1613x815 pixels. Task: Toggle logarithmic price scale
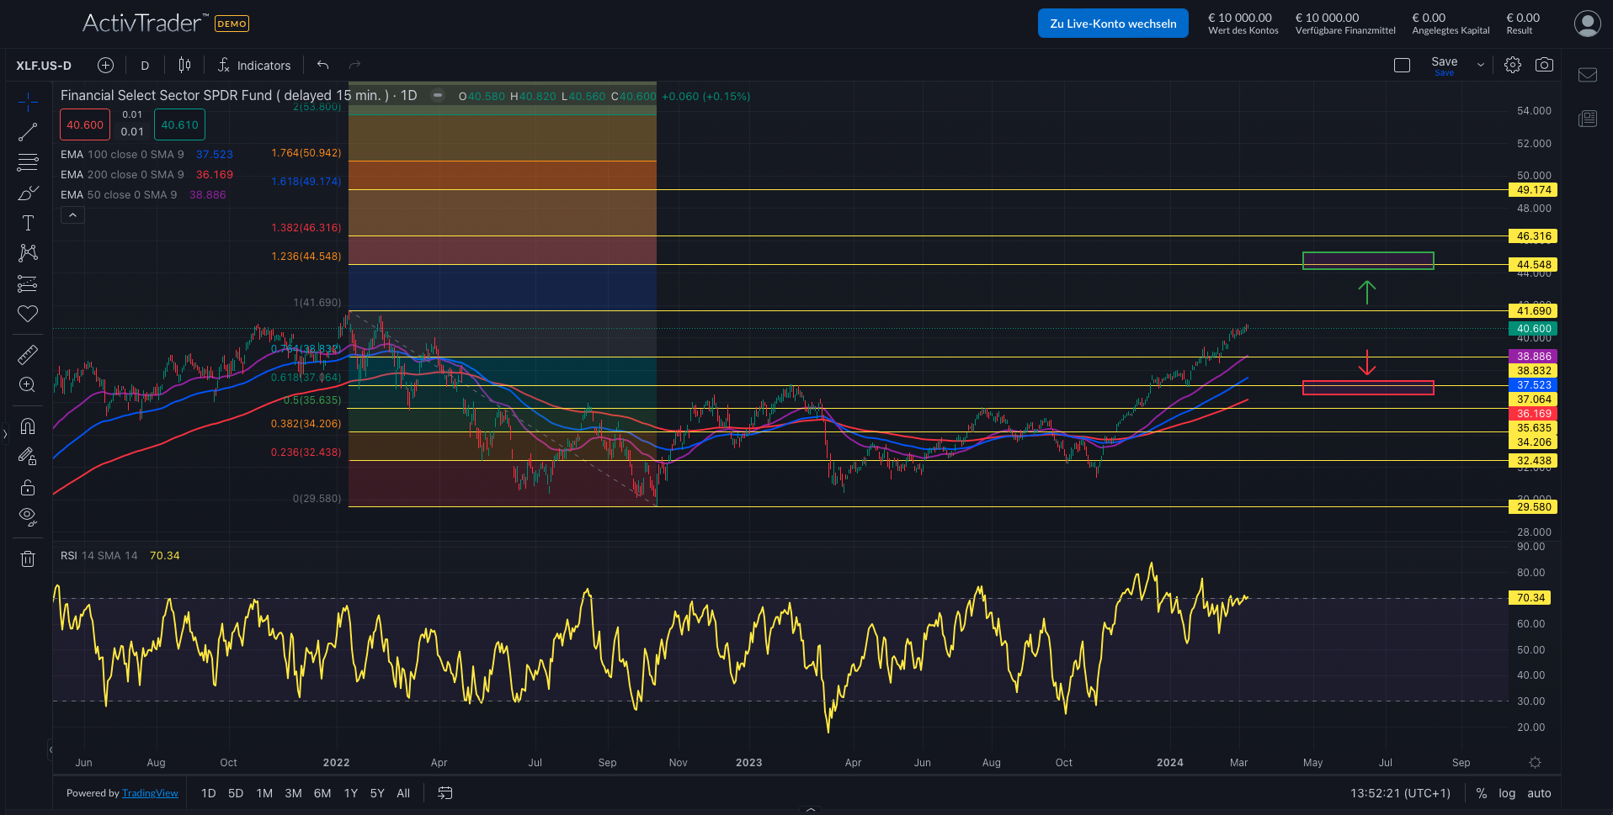tap(1506, 793)
